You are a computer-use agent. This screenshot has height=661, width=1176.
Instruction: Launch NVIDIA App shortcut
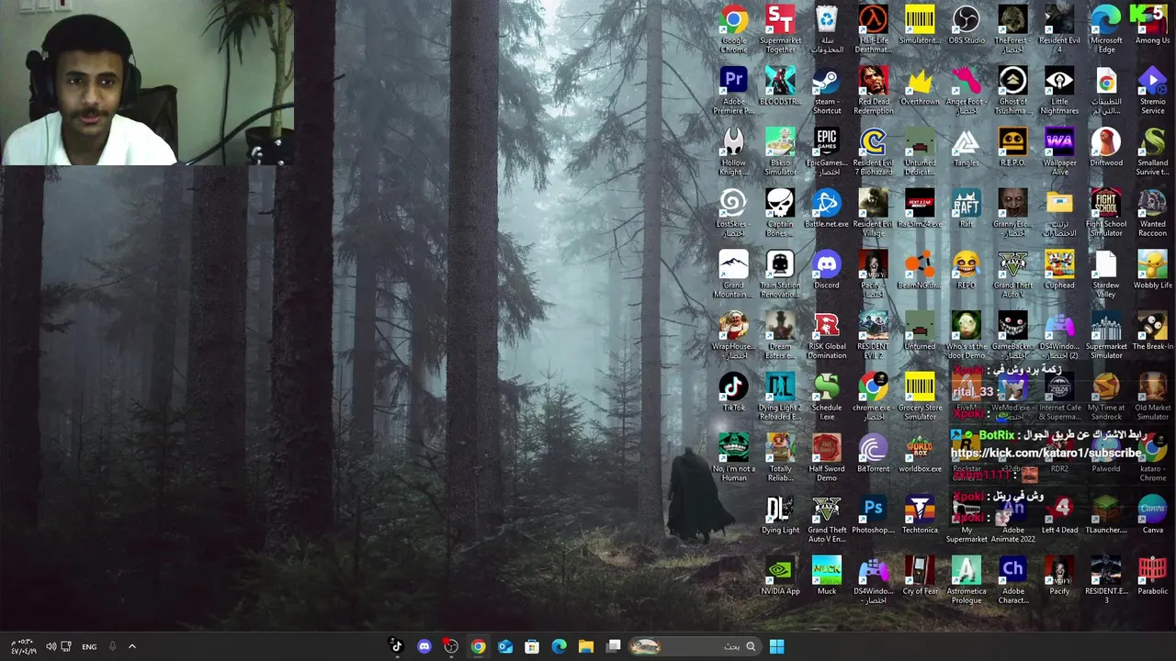(x=780, y=575)
